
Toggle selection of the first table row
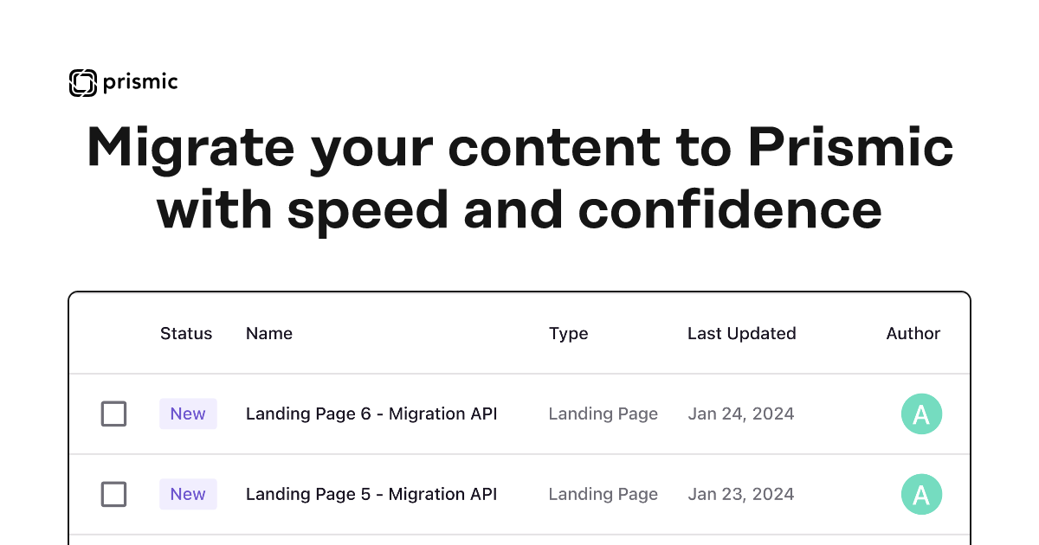point(113,414)
